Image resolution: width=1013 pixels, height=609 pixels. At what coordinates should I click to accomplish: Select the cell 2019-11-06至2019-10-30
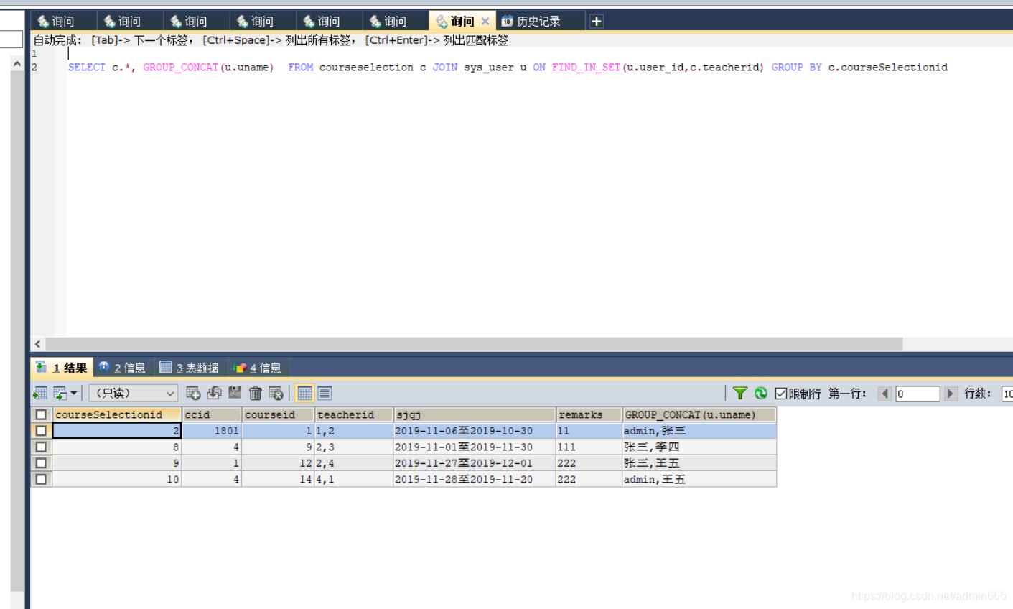(x=475, y=431)
